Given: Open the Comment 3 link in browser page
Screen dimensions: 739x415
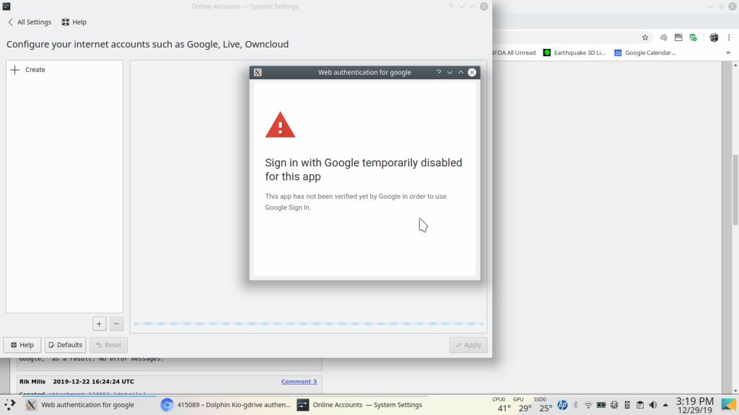Looking at the screenshot, I should tap(299, 382).
